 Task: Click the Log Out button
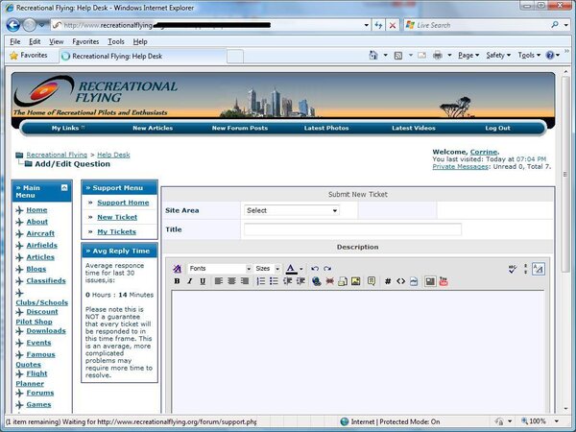497,128
